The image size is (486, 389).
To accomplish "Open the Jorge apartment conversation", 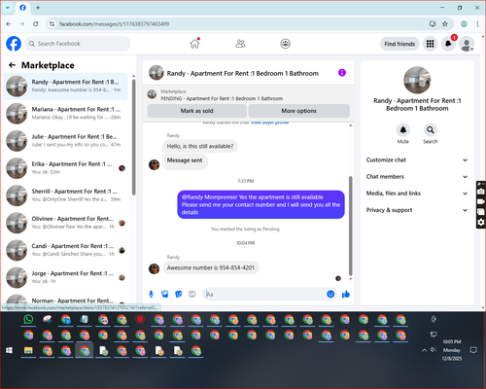I will pos(66,277).
